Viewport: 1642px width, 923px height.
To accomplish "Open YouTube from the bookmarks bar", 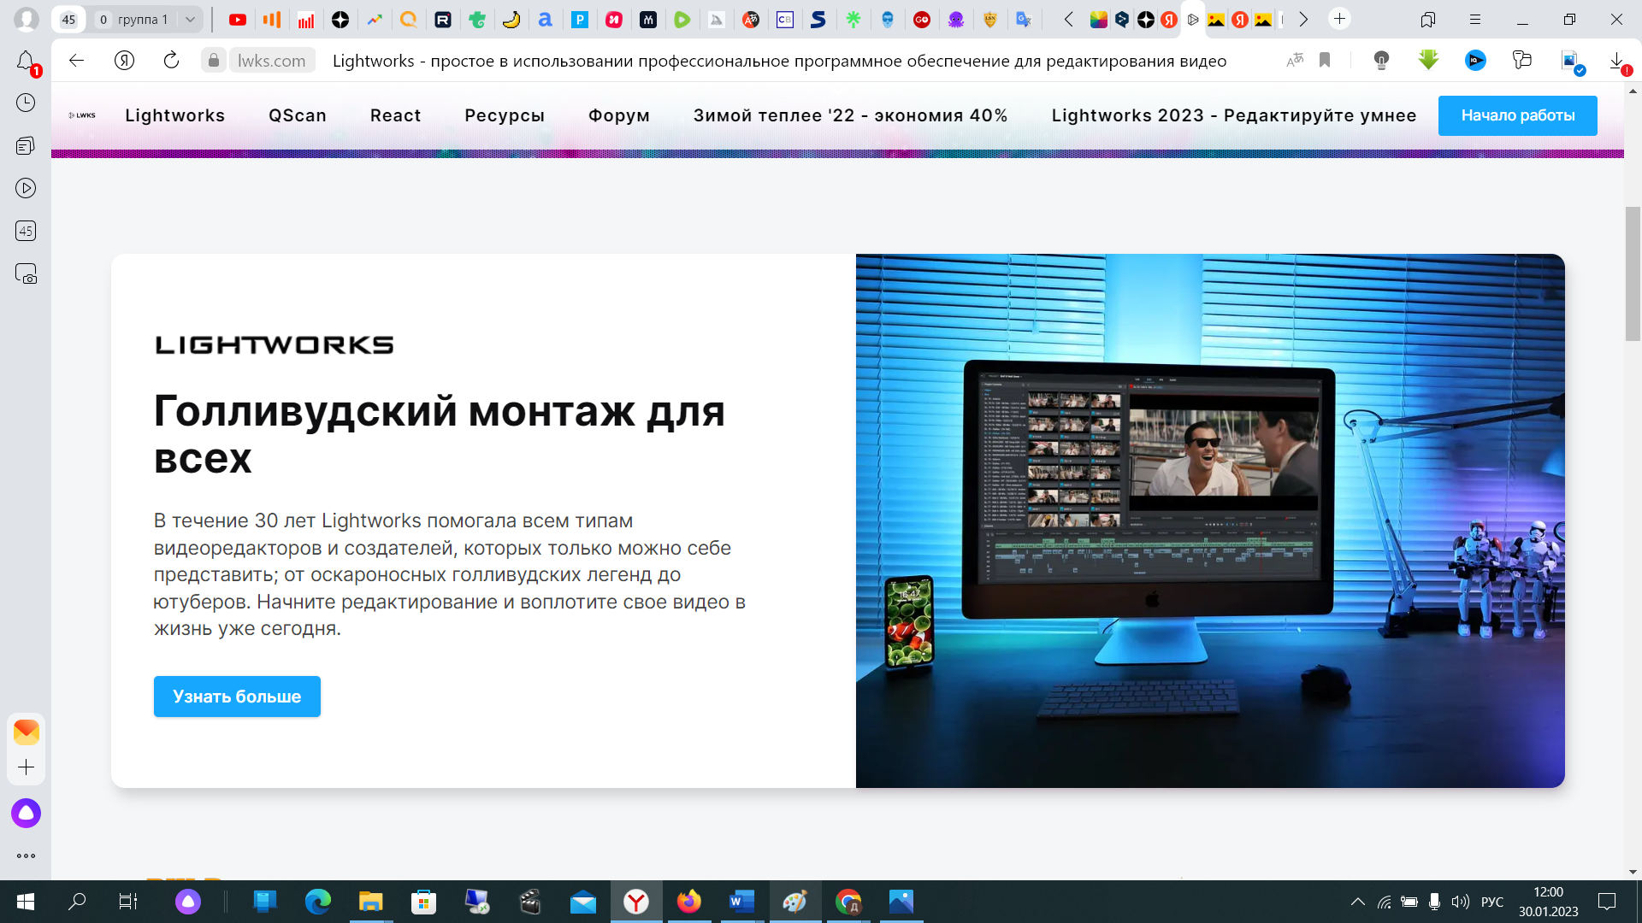I will [x=238, y=19].
